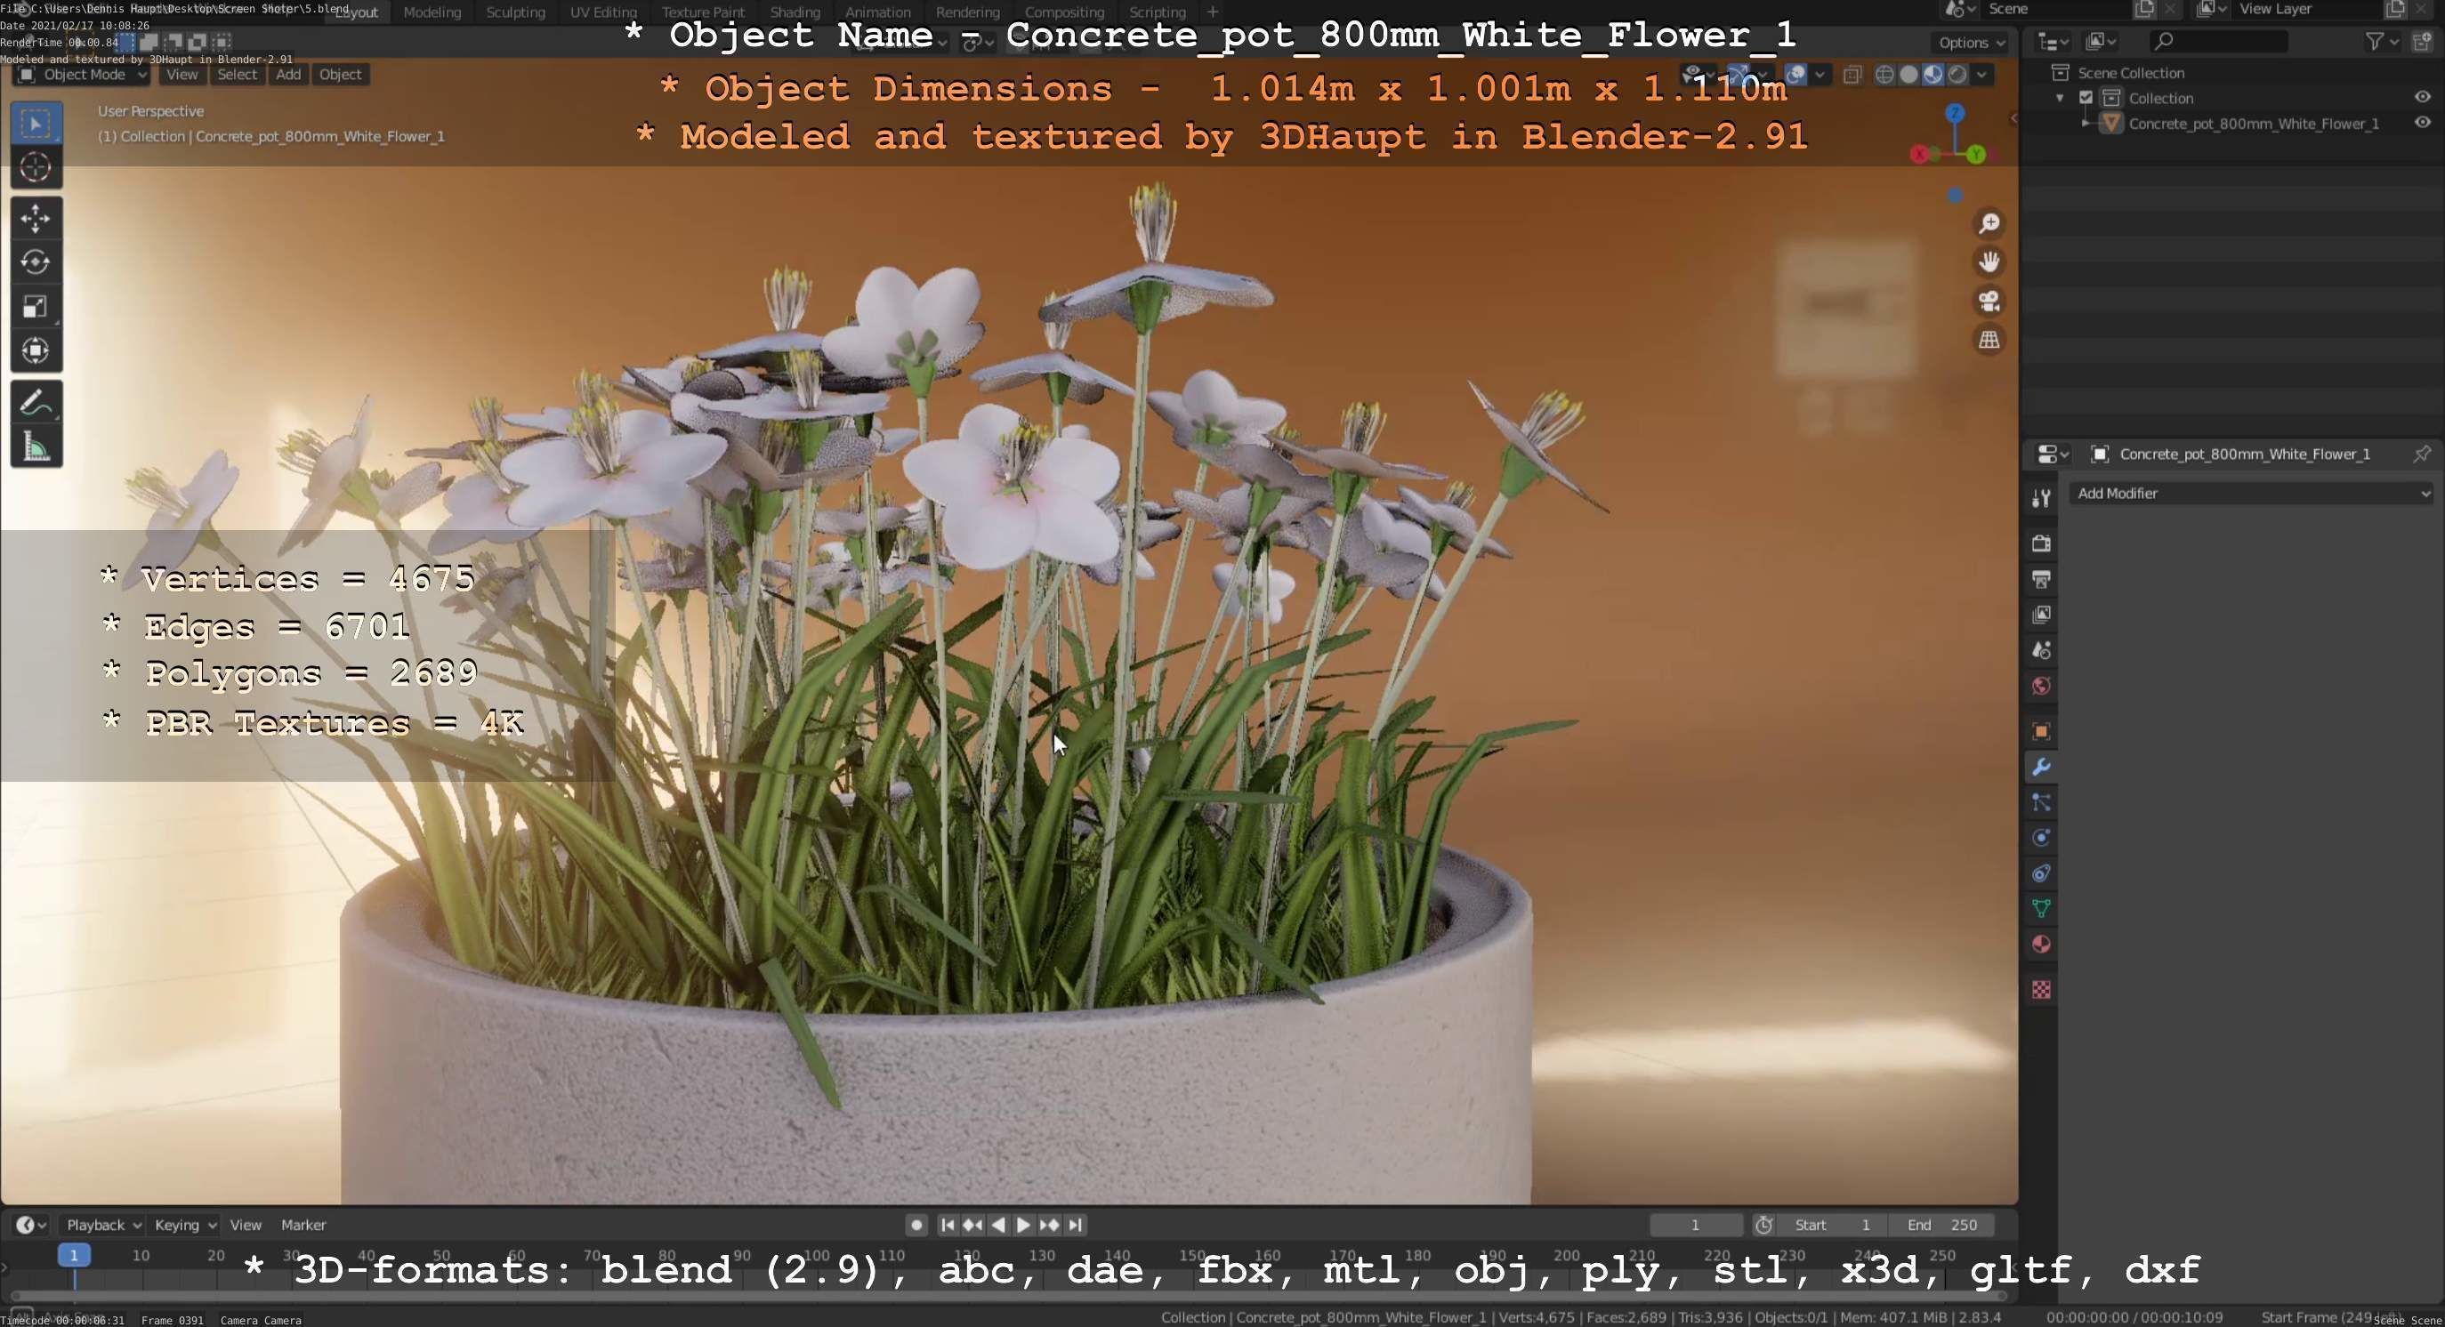This screenshot has width=2445, height=1327.
Task: Toggle viewport gizmos button
Action: (x=1738, y=74)
